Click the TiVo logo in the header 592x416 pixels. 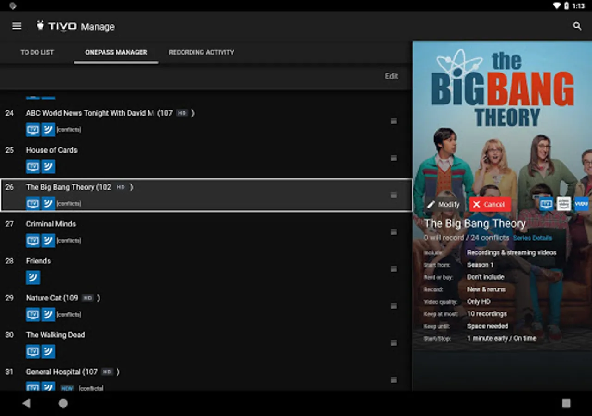[x=56, y=26]
